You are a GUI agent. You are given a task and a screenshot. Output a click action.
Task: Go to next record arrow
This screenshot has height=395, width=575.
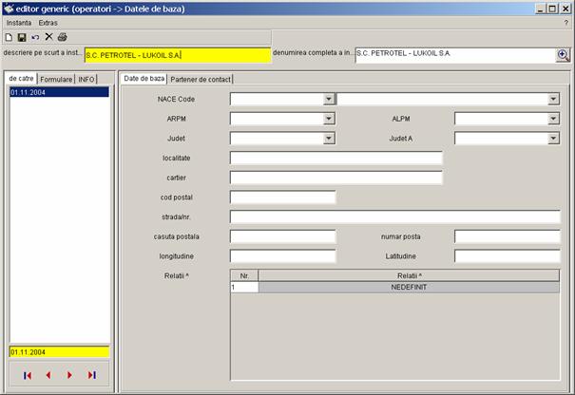coord(69,375)
